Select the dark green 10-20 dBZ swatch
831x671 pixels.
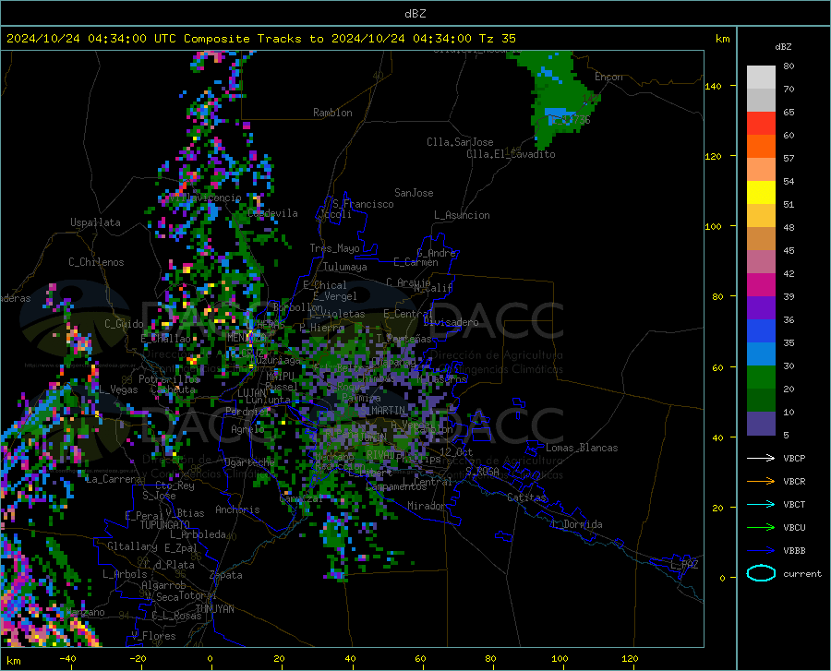point(761,401)
